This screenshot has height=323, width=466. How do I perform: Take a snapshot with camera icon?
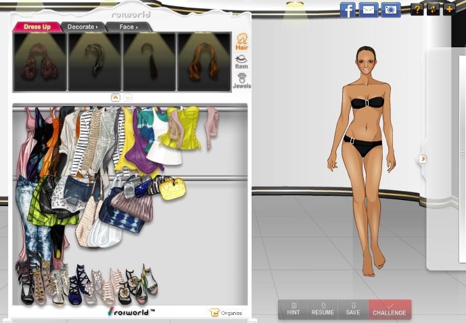click(x=390, y=9)
